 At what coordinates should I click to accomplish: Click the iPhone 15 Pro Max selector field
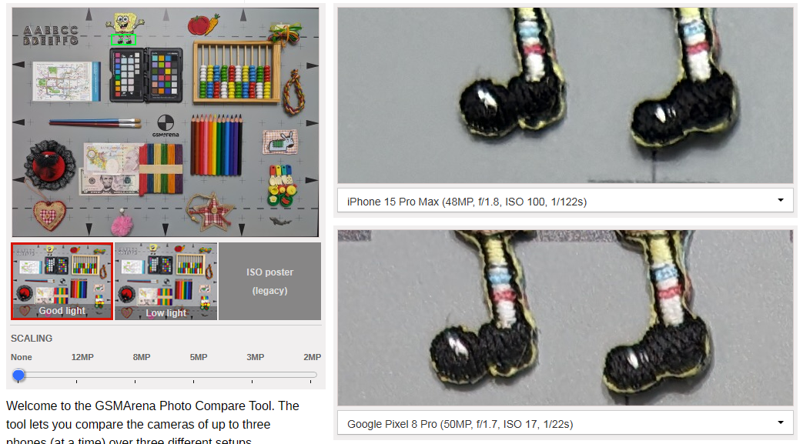point(565,201)
